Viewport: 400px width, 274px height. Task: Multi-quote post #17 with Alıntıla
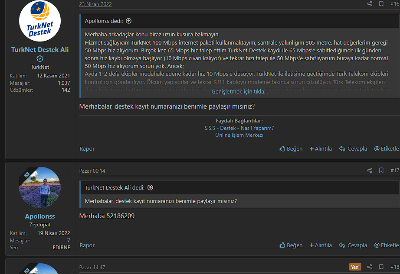point(321,245)
